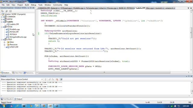The width and height of the screenshot is (193, 108).
Task: Switch to Class View tab
Action: [x=17, y=73]
